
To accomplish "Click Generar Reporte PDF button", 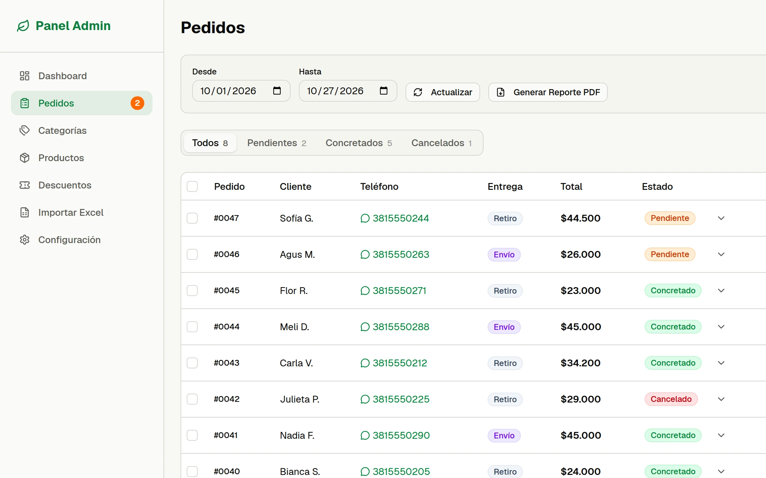I will point(548,92).
